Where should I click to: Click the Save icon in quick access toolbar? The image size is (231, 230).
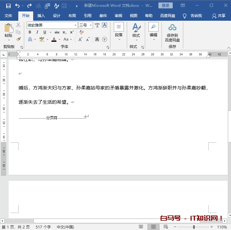8,6
